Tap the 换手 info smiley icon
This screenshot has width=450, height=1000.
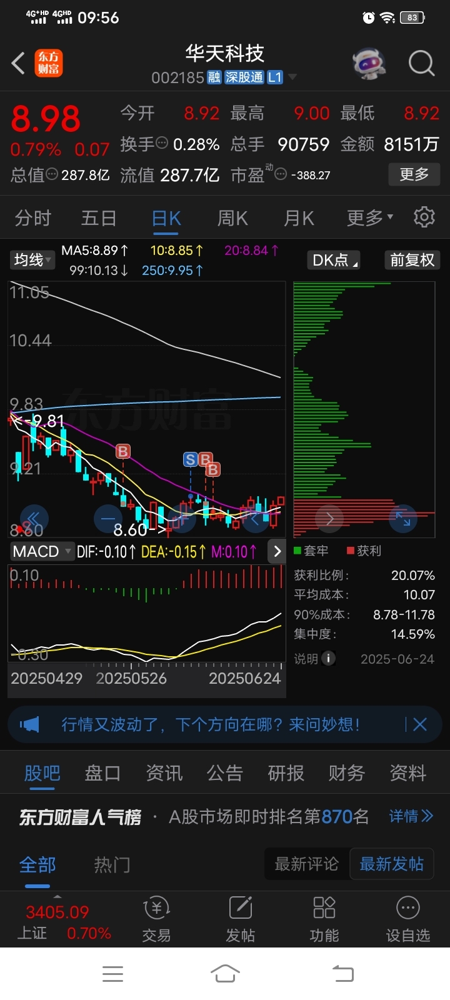[162, 143]
